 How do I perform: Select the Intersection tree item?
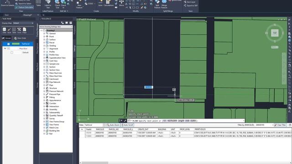coord(54,106)
